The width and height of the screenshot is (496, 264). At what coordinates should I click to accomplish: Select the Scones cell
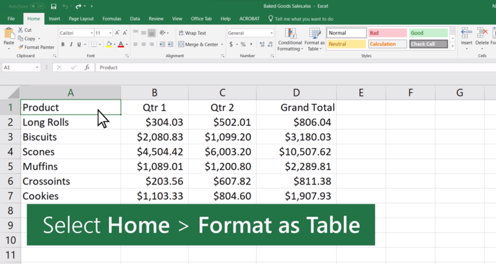71,152
